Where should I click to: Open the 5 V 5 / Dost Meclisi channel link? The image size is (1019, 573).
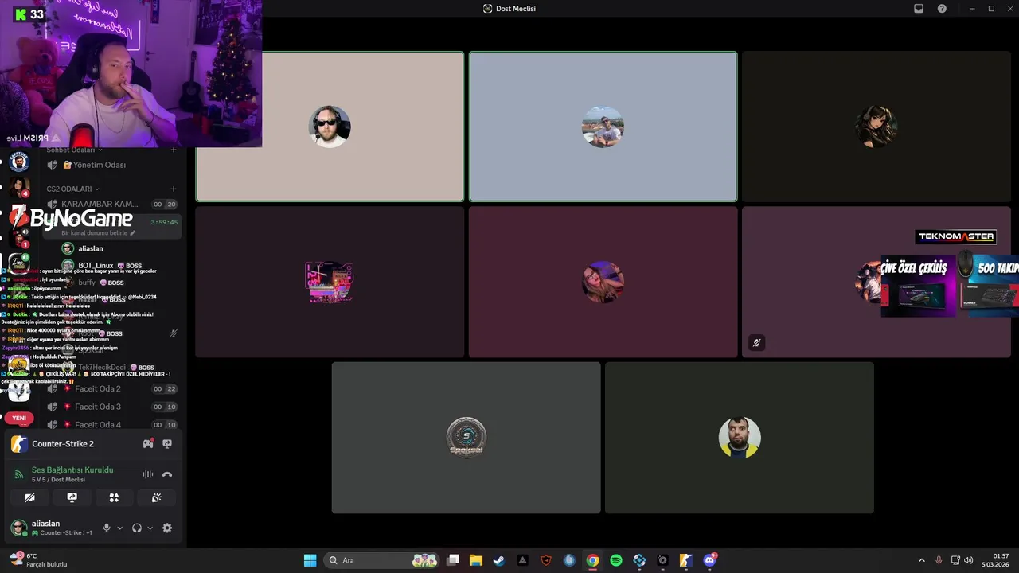(x=58, y=480)
